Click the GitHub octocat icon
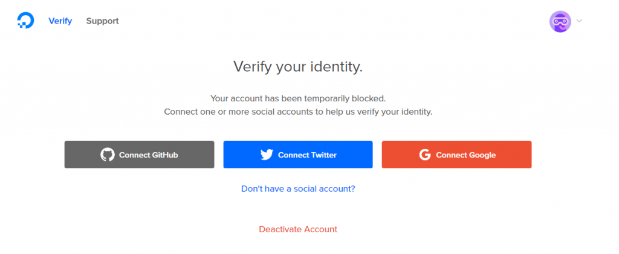 108,155
